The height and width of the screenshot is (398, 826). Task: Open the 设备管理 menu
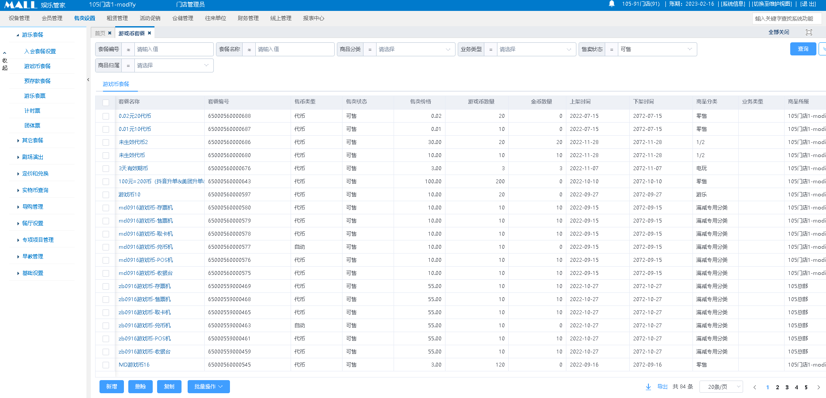click(x=19, y=18)
